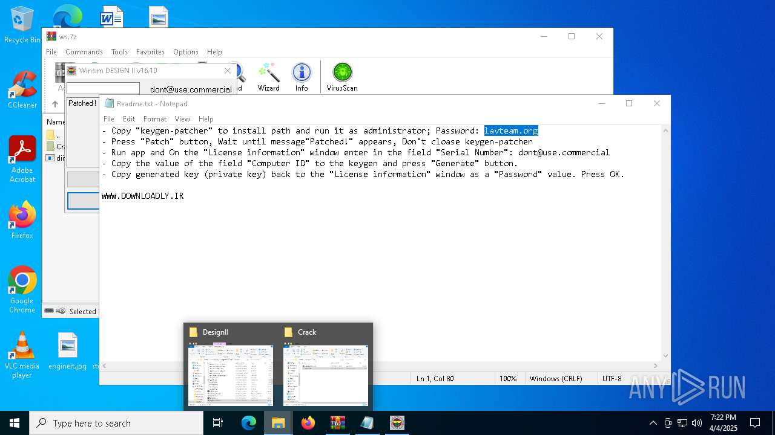Click the taskbar search box

(x=116, y=423)
